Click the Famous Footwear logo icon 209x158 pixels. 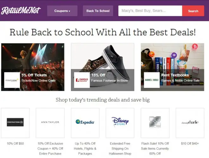pyautogui.click(x=82, y=80)
